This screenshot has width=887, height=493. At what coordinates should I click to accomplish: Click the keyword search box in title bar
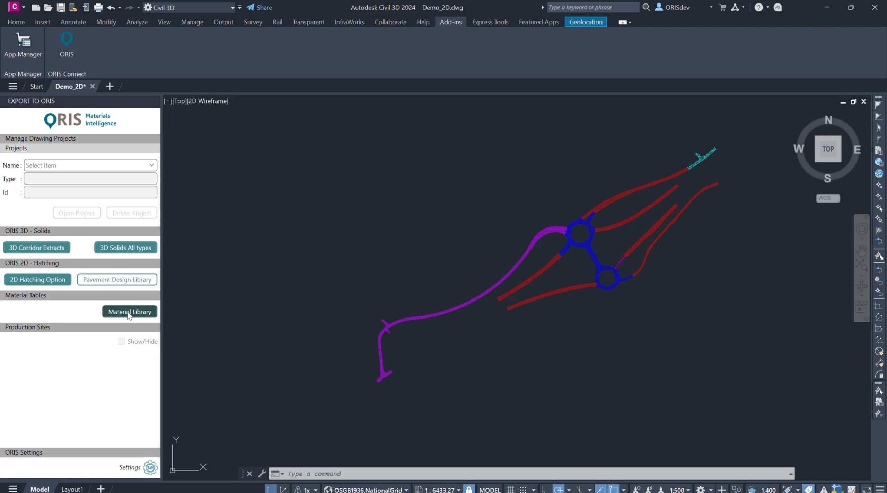pos(593,7)
